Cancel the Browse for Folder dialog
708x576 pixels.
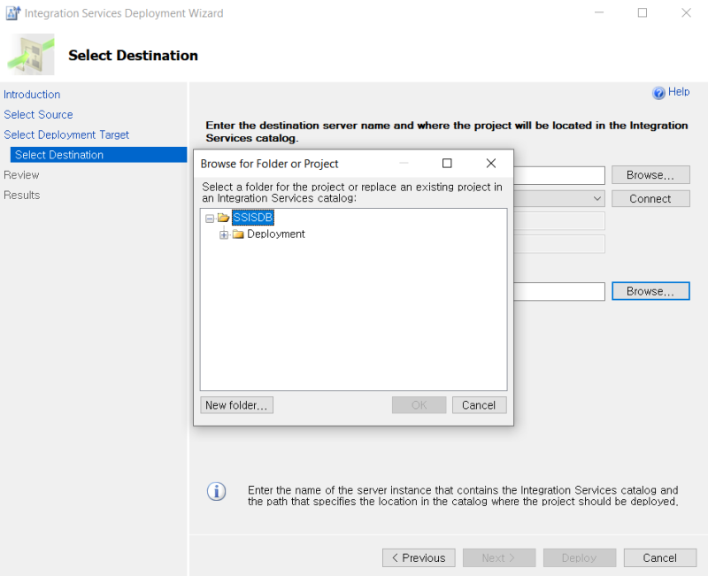(479, 405)
